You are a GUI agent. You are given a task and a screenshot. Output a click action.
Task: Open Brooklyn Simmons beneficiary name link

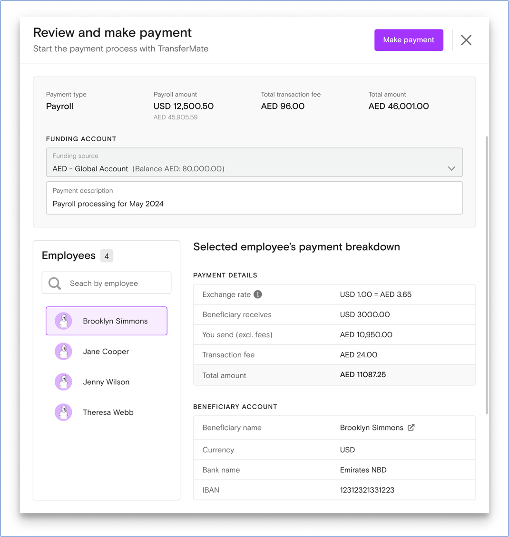(372, 428)
